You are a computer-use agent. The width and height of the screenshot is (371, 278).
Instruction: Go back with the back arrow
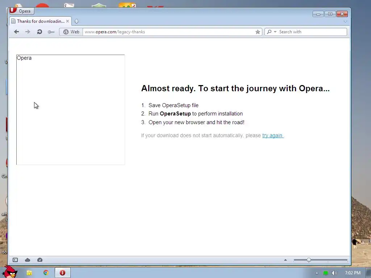click(x=16, y=32)
